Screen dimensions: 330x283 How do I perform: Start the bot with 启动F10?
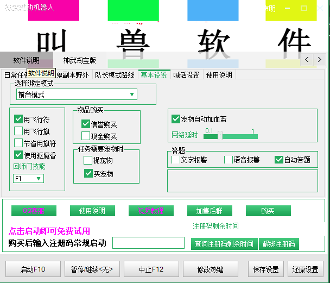pyautogui.click(x=33, y=269)
